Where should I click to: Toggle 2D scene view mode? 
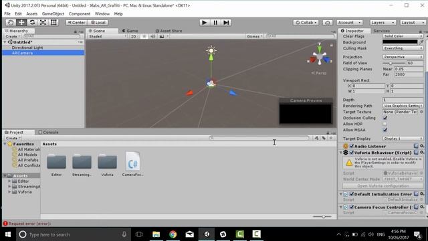pyautogui.click(x=134, y=36)
